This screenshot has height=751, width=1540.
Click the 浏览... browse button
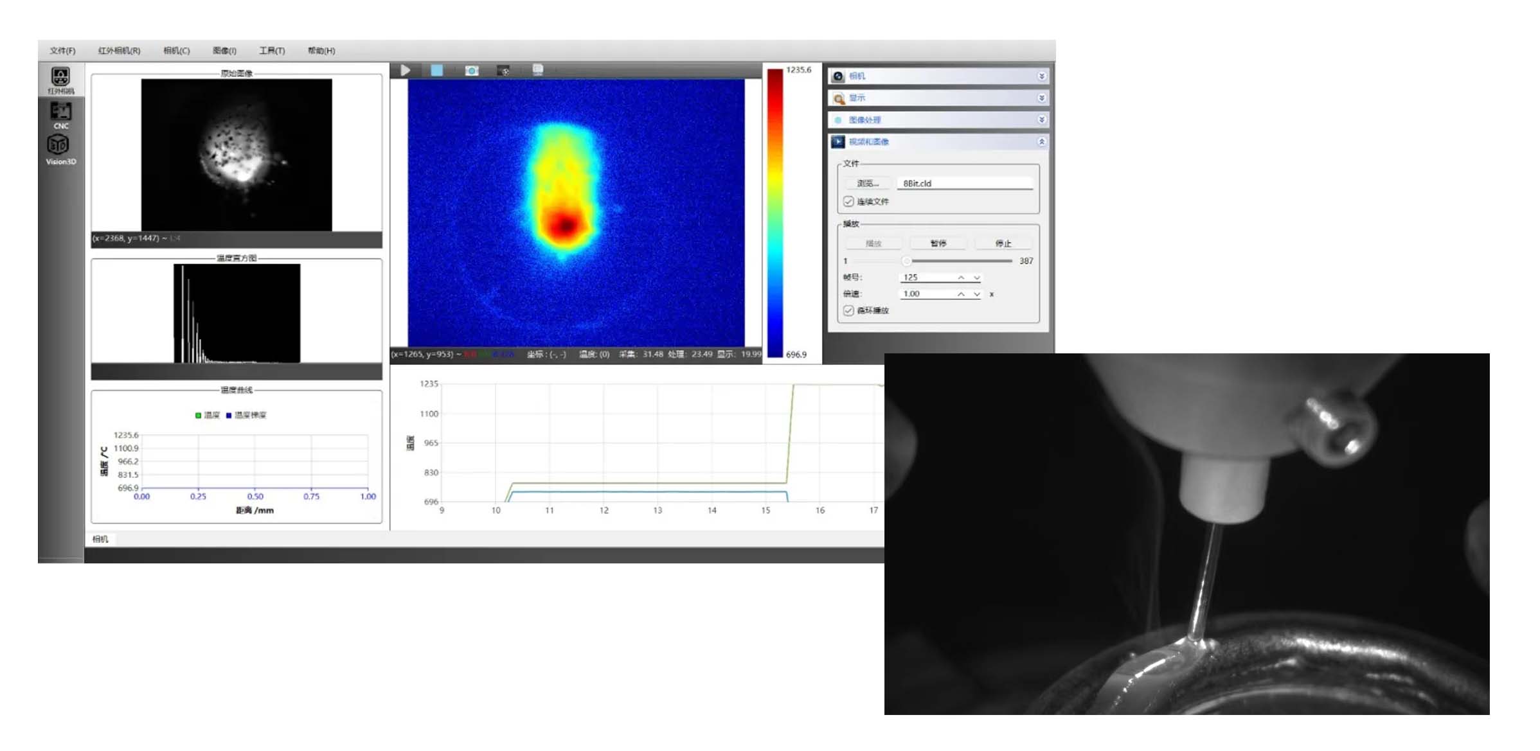coord(867,184)
